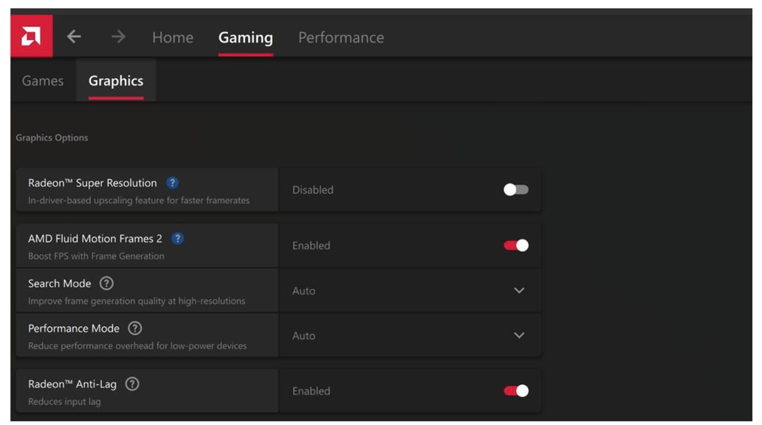Click the Radeon Anti-Lag label
This screenshot has width=762, height=425.
[72, 384]
